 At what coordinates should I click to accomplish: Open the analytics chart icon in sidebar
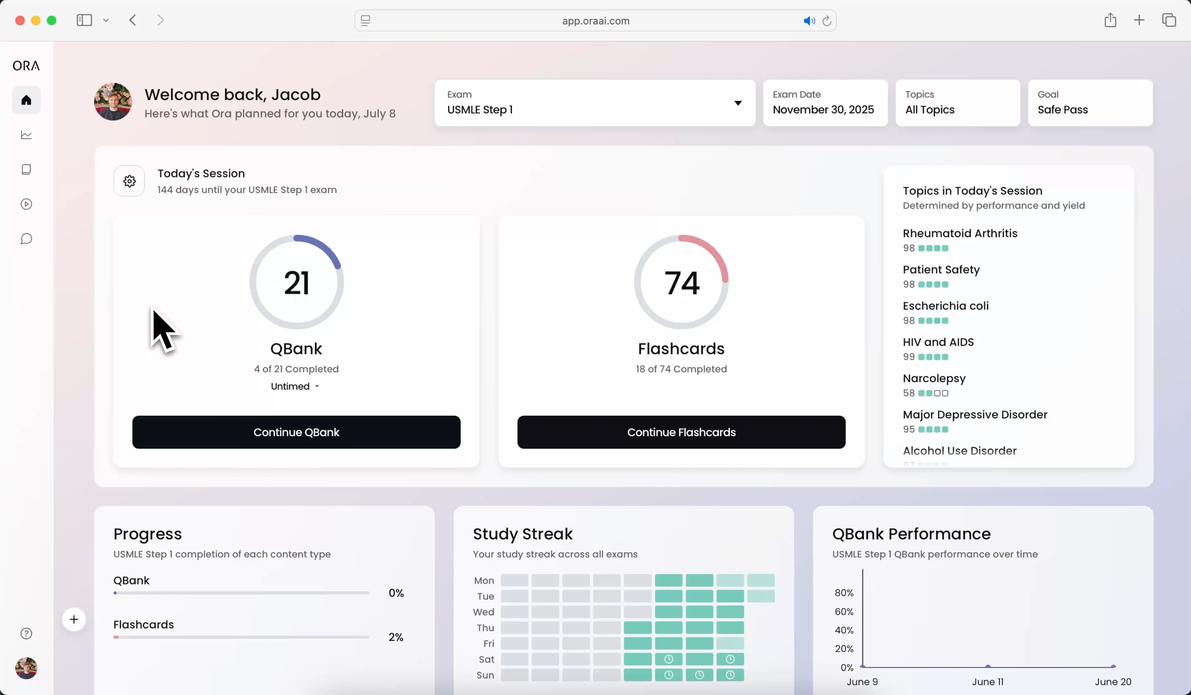26,135
